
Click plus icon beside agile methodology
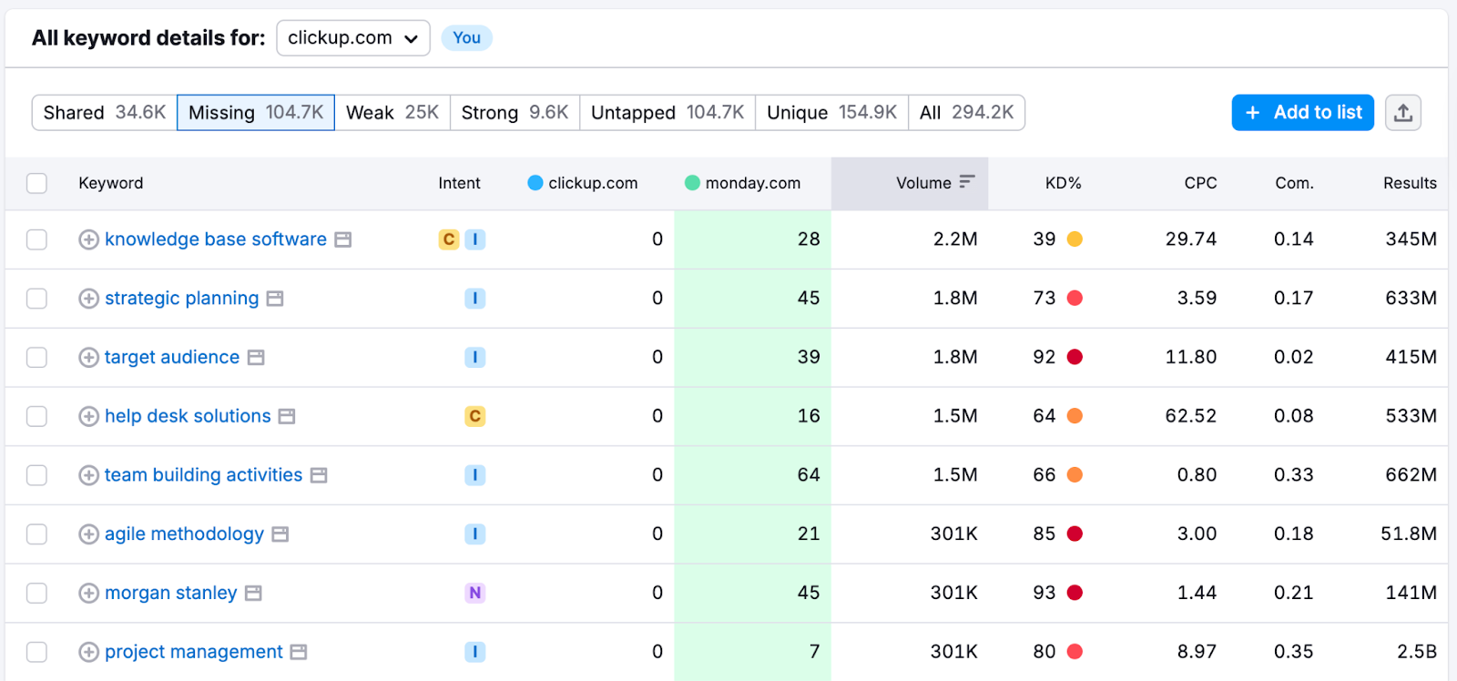point(88,534)
